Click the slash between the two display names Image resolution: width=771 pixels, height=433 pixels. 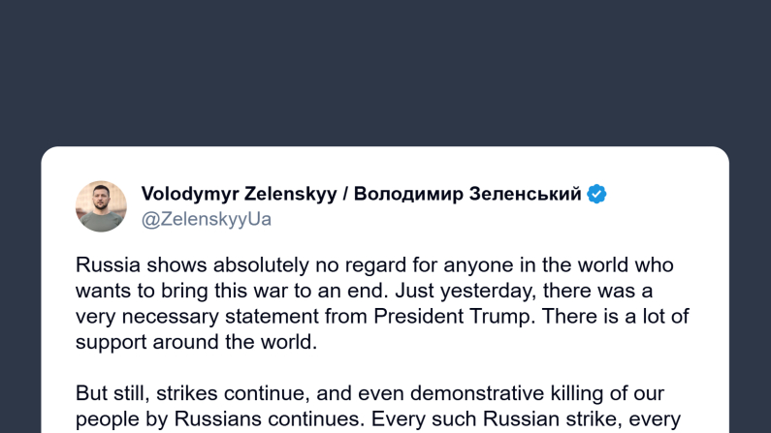pyautogui.click(x=346, y=194)
